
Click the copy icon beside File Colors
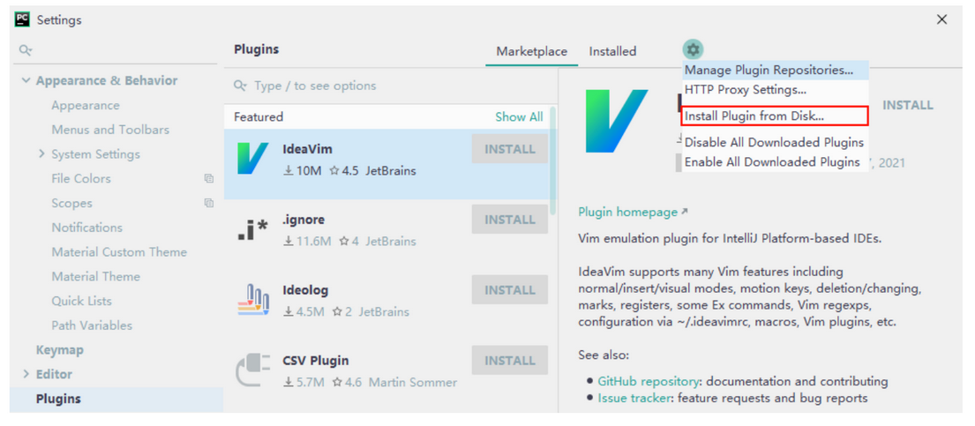pyautogui.click(x=209, y=179)
